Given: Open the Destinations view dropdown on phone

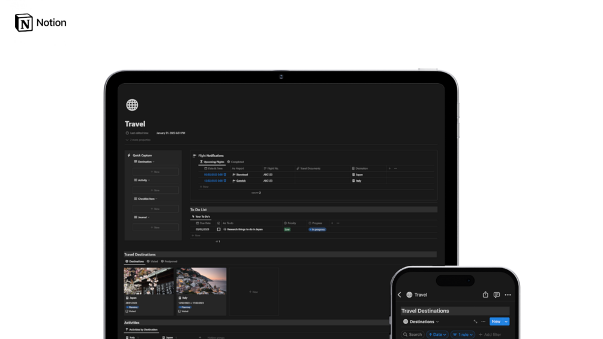Looking at the screenshot, I should (x=421, y=322).
